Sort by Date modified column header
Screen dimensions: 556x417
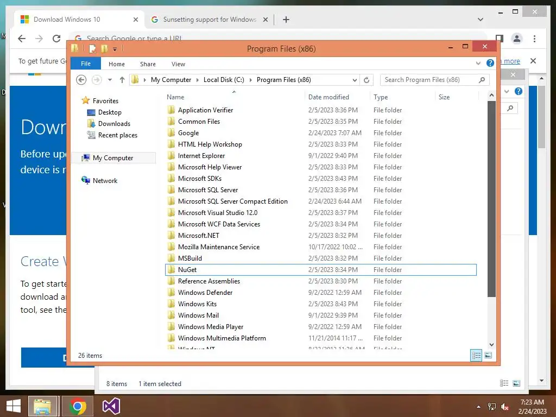point(337,97)
